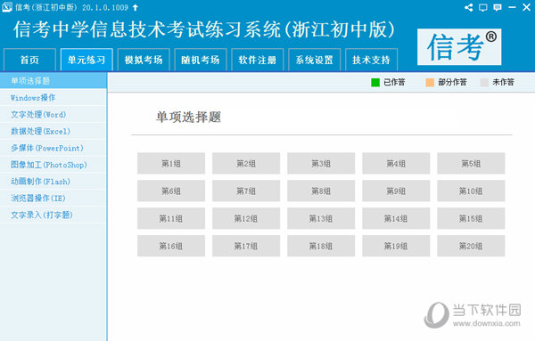Open the 软件注册 tab
This screenshot has width=535, height=341.
tap(258, 60)
